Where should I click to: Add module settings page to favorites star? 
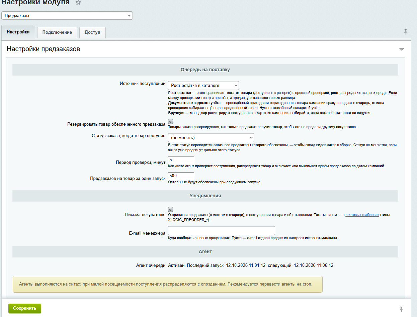[x=78, y=3]
